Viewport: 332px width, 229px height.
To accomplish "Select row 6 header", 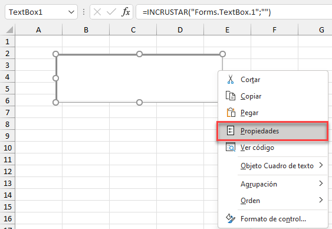I will pyautogui.click(x=8, y=100).
